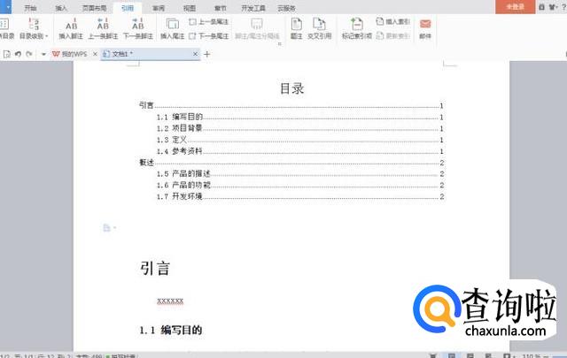The height and width of the screenshot is (358, 567).
Task: Expand the footnote/endnote dialog launcher
Action: click(281, 44)
